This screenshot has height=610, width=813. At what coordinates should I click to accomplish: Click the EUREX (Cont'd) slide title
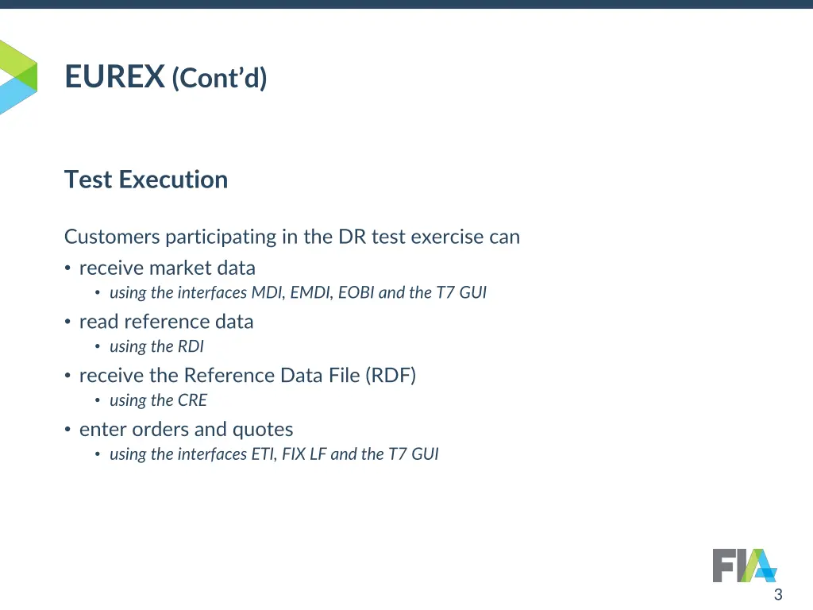tap(166, 78)
